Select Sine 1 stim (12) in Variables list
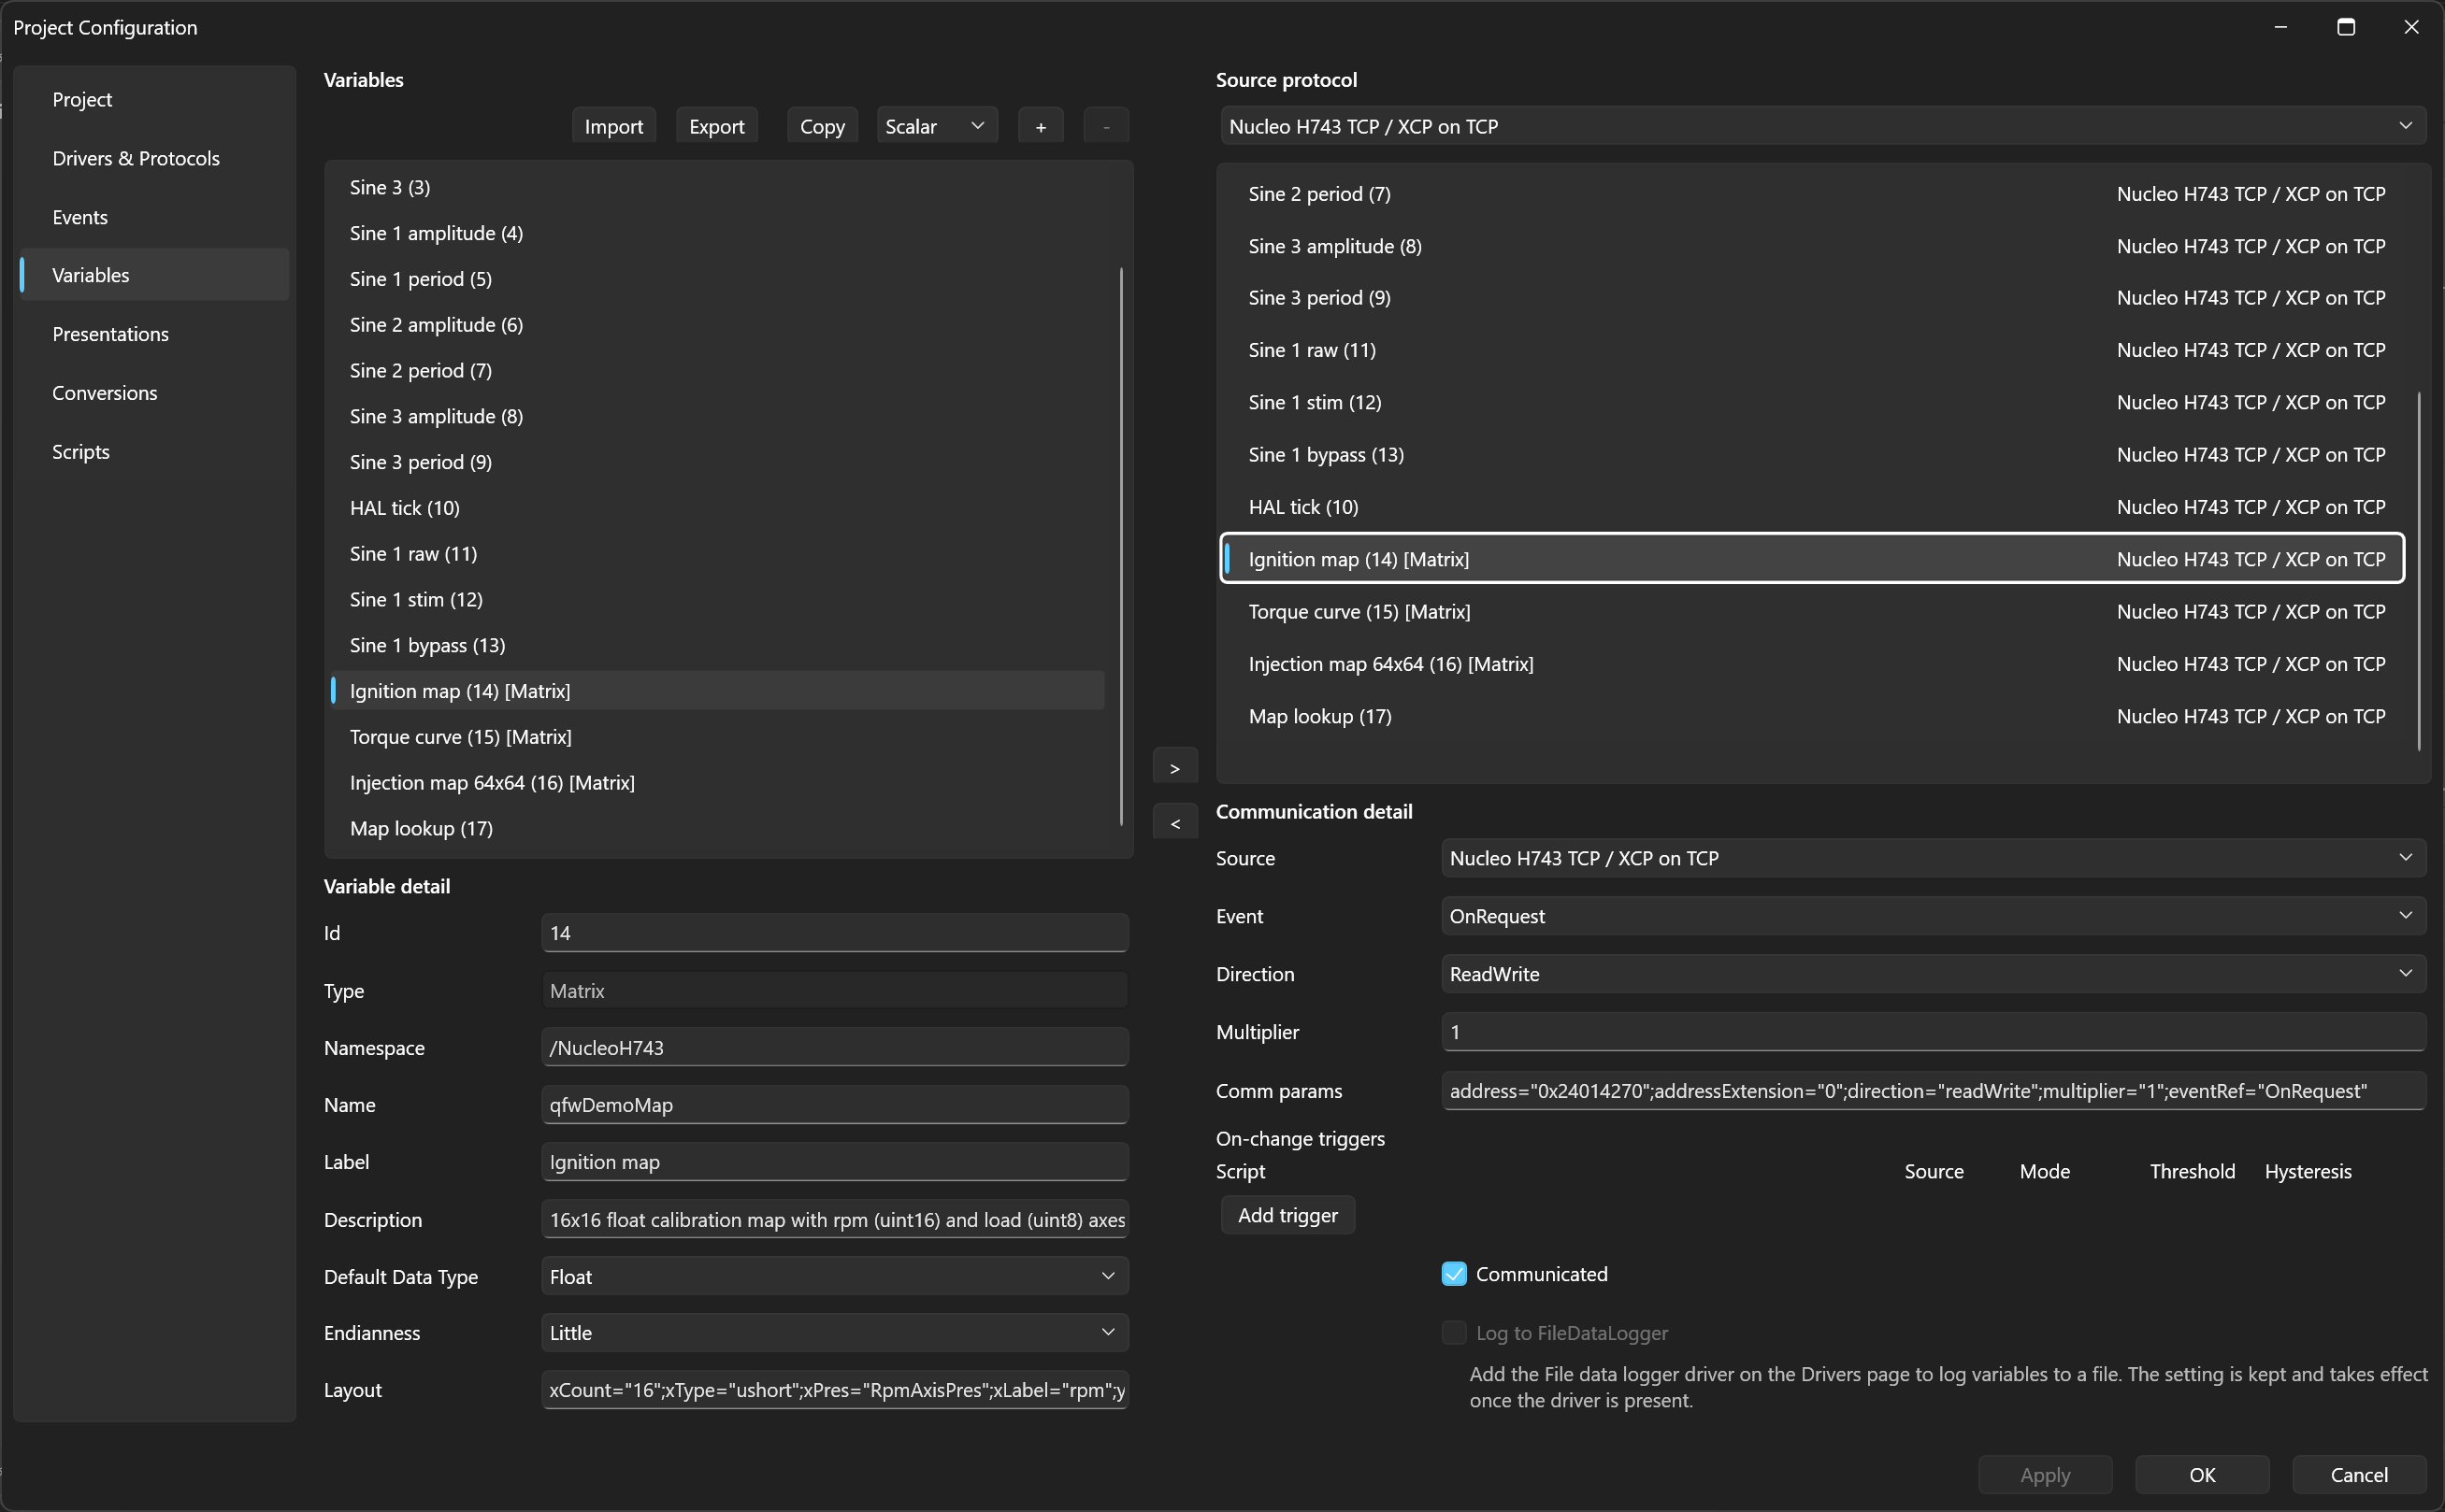This screenshot has height=1512, width=2445. point(717,600)
